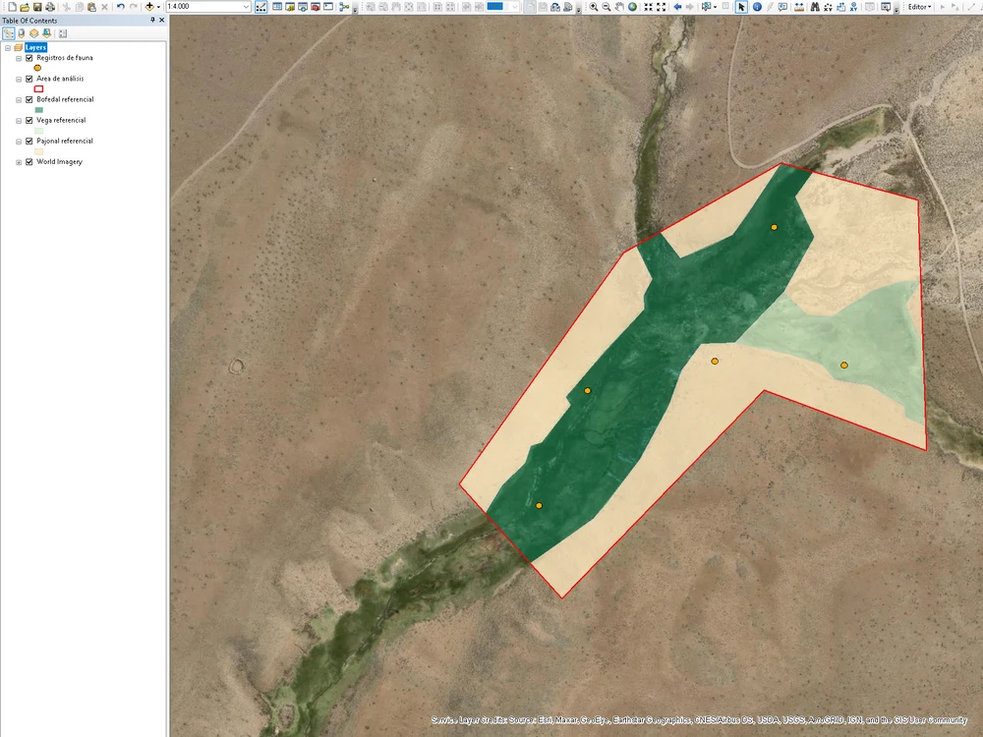Open the ModelBuilder window icon
Image resolution: width=983 pixels, height=737 pixels.
click(x=344, y=7)
